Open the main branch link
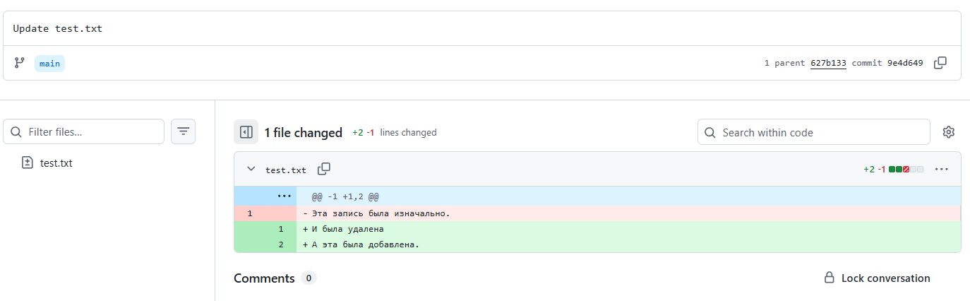The image size is (970, 301). point(49,64)
